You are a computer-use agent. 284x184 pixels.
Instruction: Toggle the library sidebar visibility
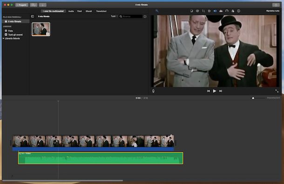(33, 16)
